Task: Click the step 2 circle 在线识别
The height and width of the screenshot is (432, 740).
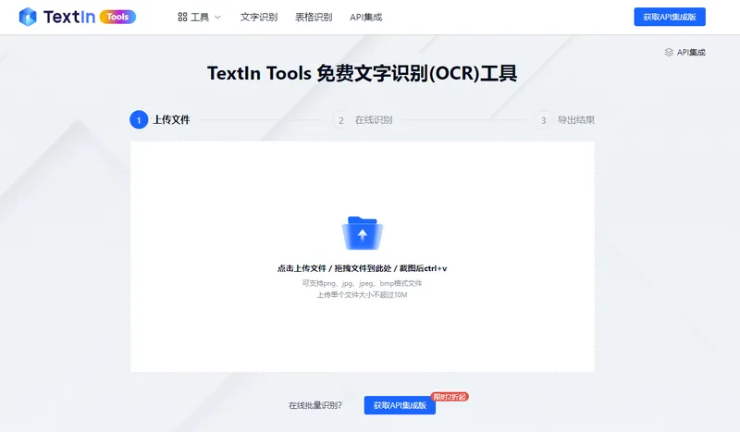Action: [340, 120]
